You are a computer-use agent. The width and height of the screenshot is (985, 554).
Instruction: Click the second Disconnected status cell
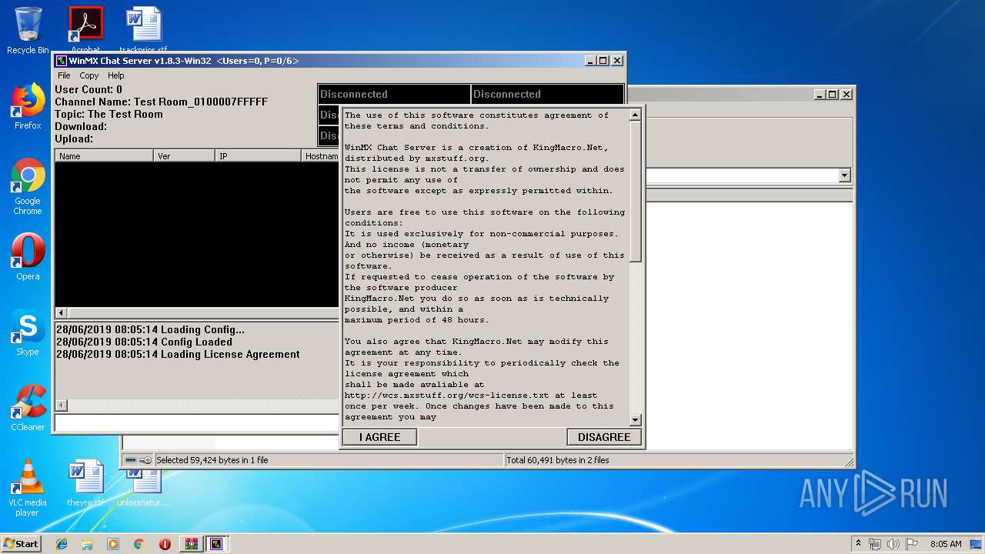[547, 94]
